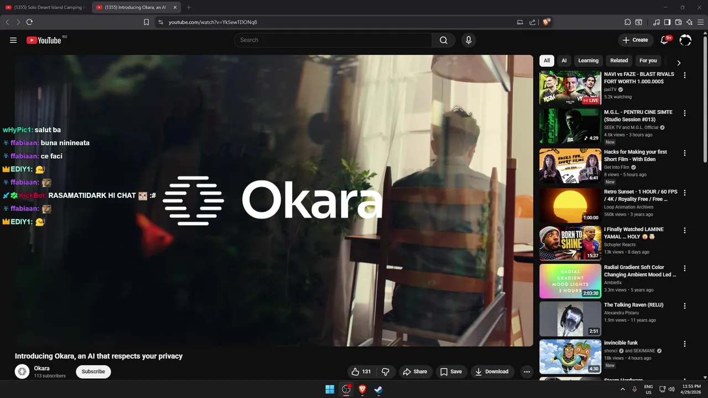Open the Brave browser taskbar icon

pos(362,389)
